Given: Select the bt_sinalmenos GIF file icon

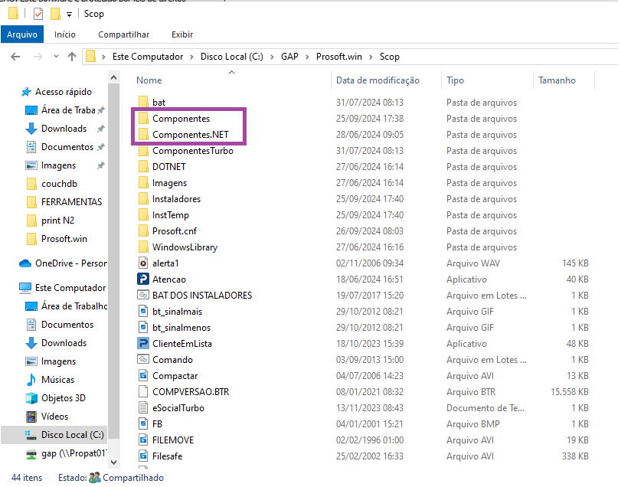Looking at the screenshot, I should pyautogui.click(x=143, y=328).
